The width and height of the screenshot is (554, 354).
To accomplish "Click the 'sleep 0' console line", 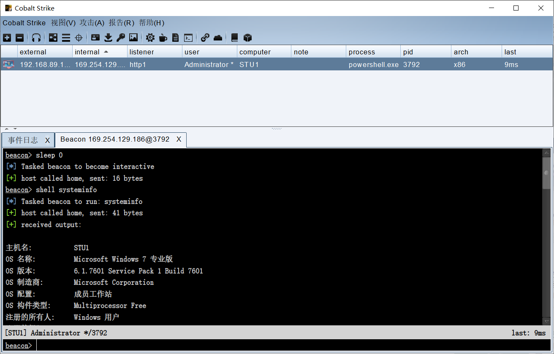I will tap(34, 155).
